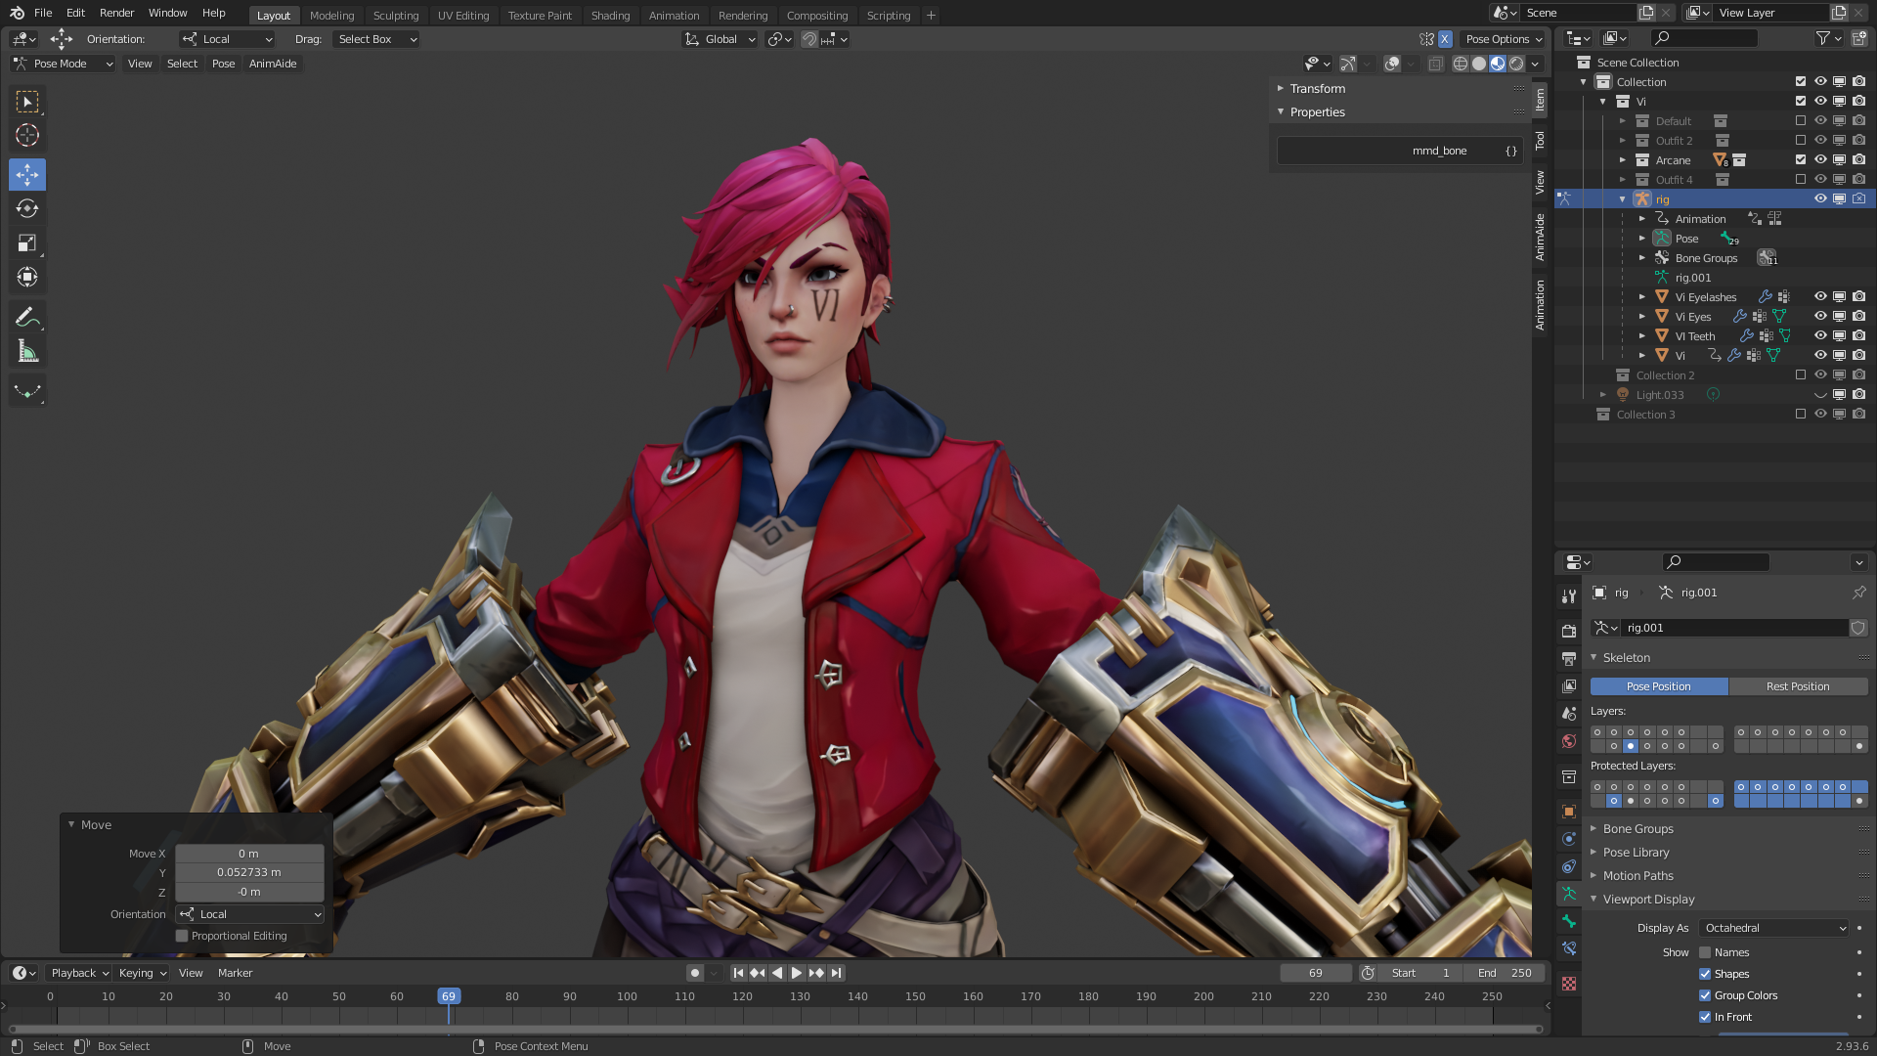Screen dimensions: 1877x1056
Task: Toggle X-ray display in viewport
Action: point(1436,64)
